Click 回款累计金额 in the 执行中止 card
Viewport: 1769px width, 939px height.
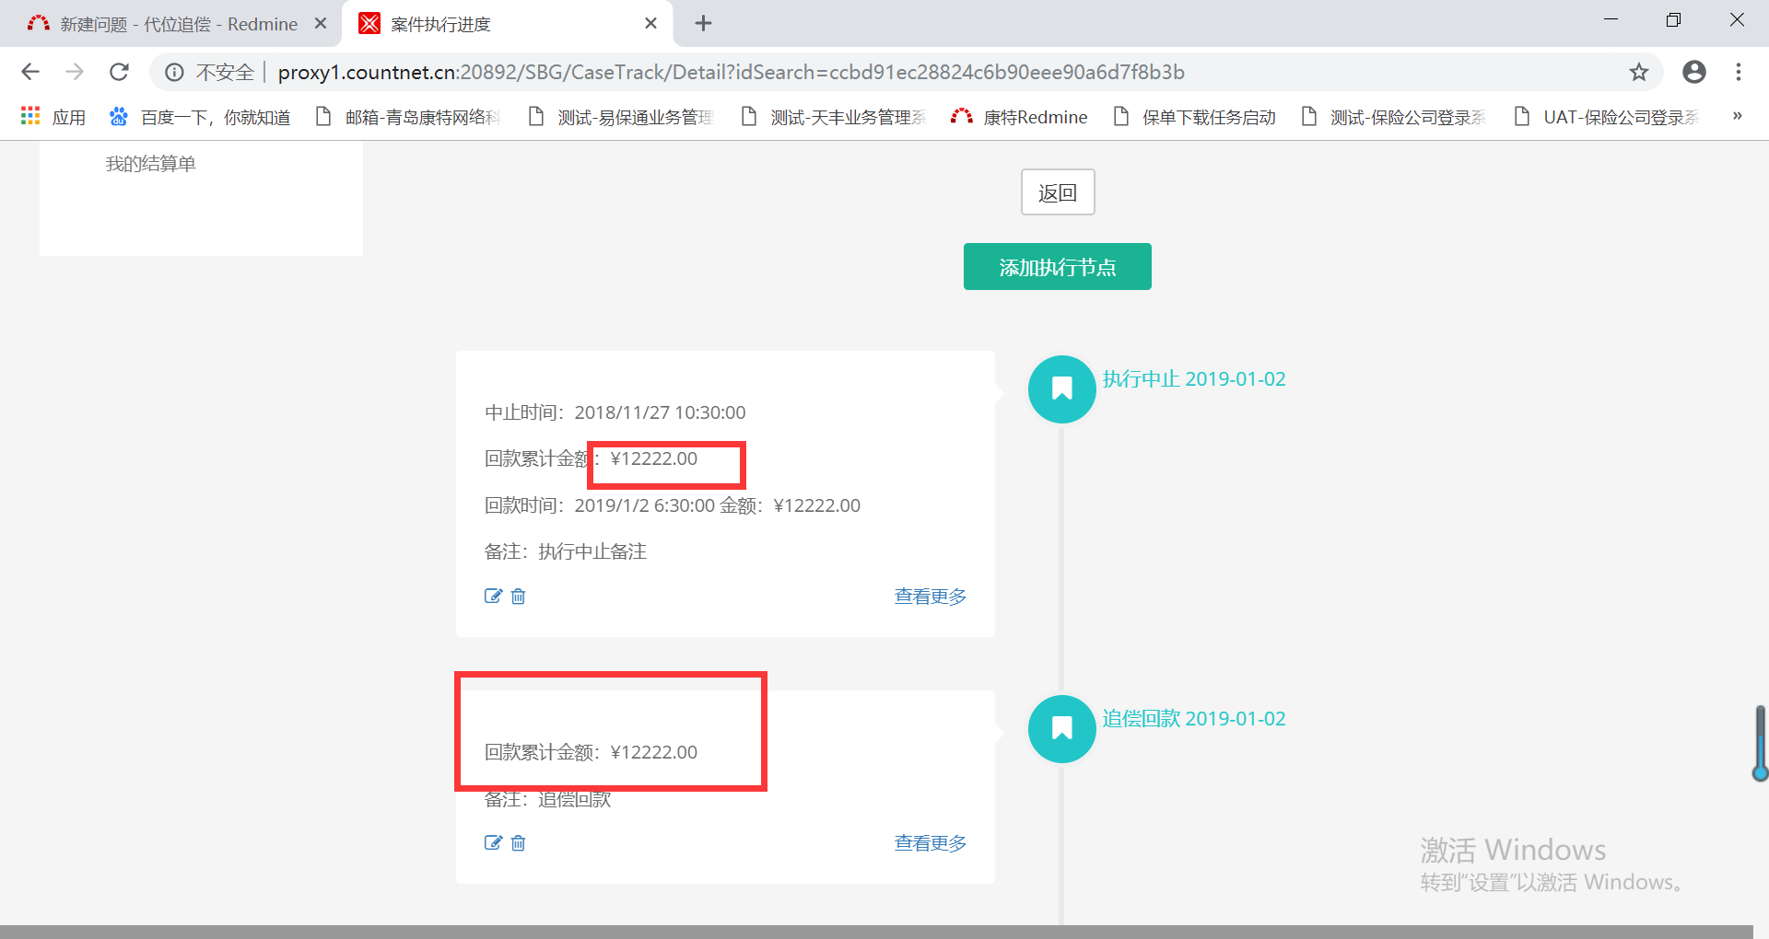click(592, 458)
